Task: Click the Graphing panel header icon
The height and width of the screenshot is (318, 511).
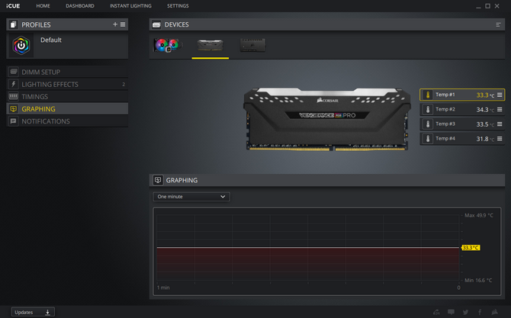Action: (x=158, y=180)
